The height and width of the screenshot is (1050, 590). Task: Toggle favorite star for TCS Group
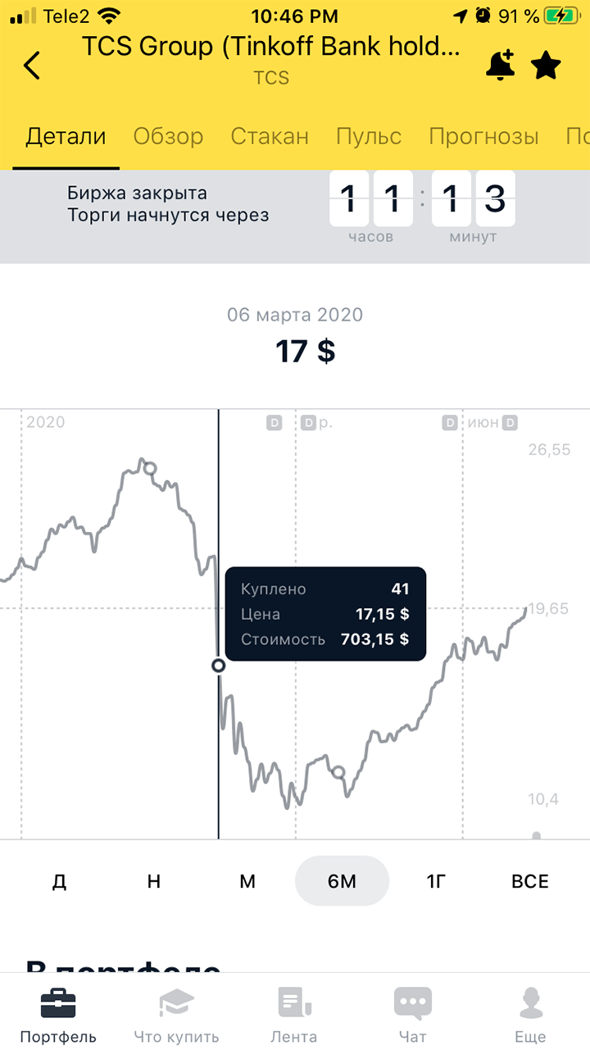click(x=546, y=65)
